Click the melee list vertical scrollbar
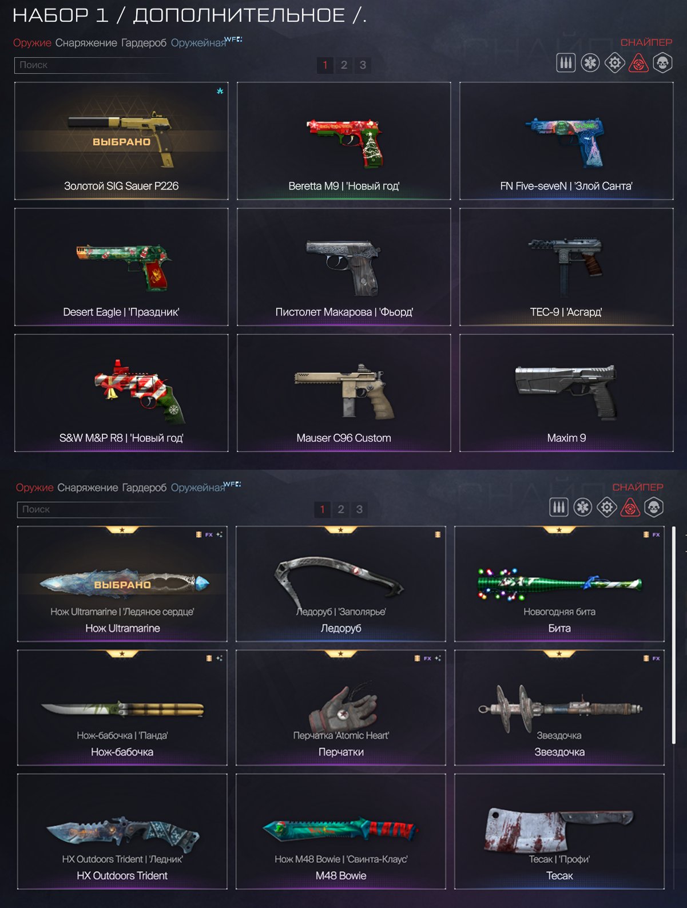687x908 pixels. (673, 635)
